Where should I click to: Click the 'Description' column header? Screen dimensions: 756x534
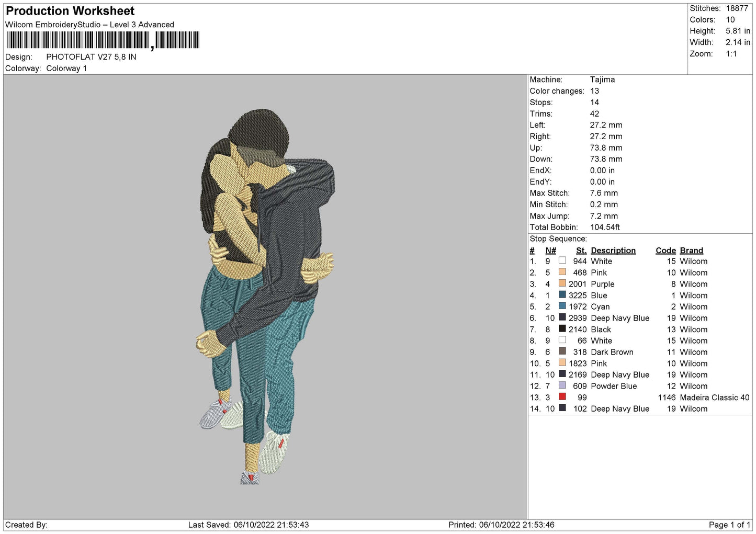click(x=613, y=251)
